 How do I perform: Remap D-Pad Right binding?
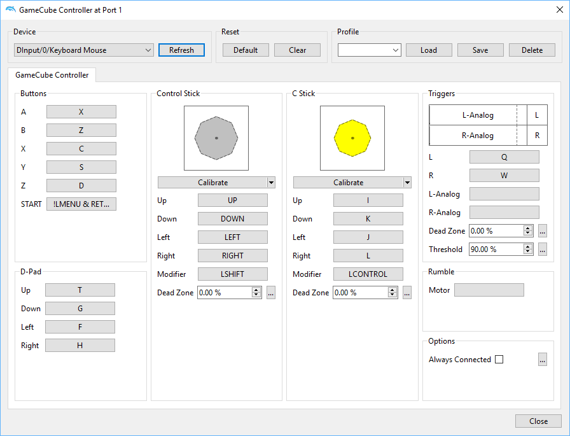80,346
